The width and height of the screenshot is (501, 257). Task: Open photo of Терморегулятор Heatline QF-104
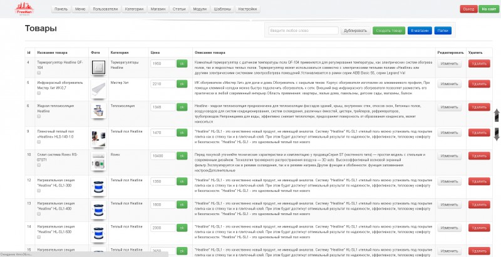point(98,68)
